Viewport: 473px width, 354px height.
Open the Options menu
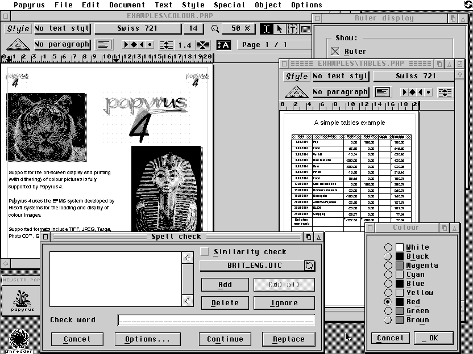[307, 5]
